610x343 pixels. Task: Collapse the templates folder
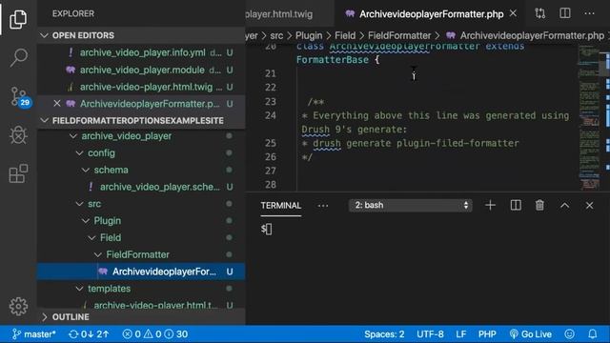(x=141, y=289)
